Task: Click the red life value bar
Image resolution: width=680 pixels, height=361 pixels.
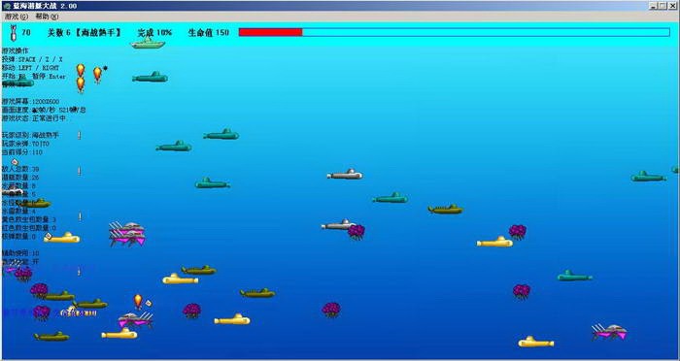Action: 270,32
